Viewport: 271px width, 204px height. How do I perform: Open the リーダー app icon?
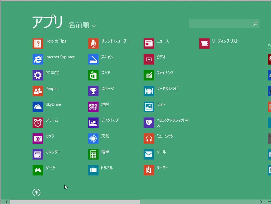pyautogui.click(x=149, y=170)
